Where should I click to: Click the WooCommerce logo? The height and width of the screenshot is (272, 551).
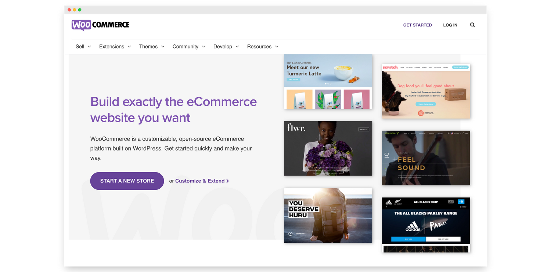coord(100,25)
